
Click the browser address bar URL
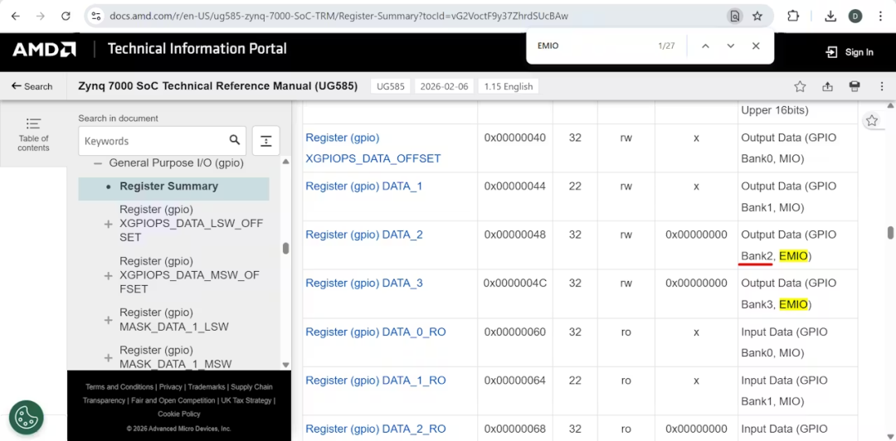338,16
